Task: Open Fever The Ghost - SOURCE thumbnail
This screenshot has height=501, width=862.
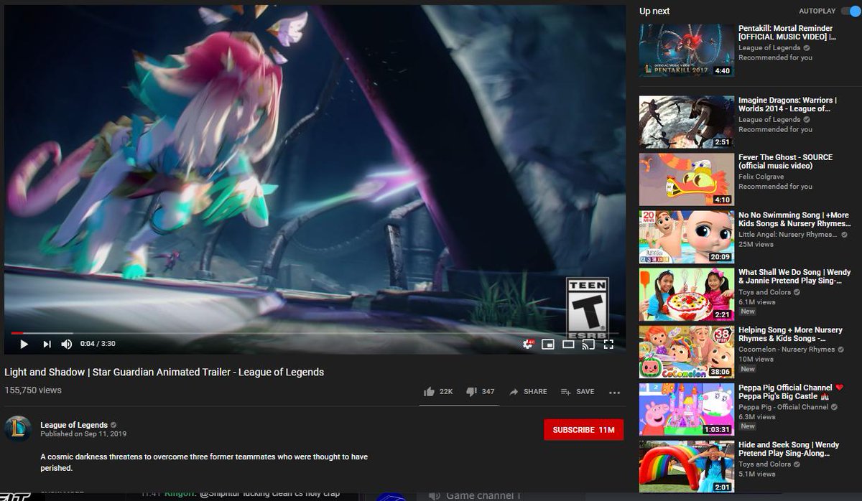Action: pyautogui.click(x=687, y=179)
